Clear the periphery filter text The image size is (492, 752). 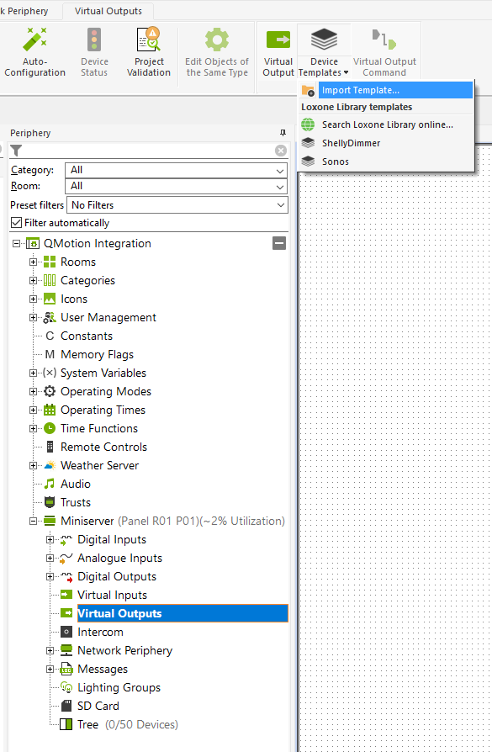(281, 151)
